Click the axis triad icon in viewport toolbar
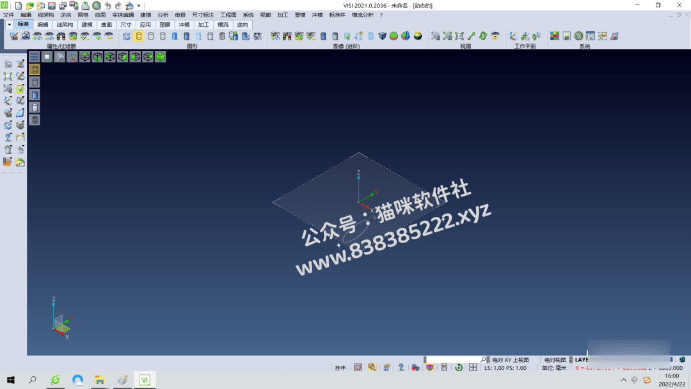This screenshot has width=691, height=389. coord(72,57)
